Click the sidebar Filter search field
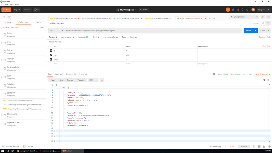The height and width of the screenshot is (153, 272). [24, 17]
